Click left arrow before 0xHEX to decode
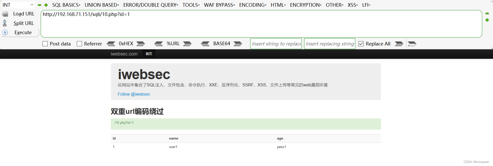This screenshot has width=493, height=166. click(111, 44)
